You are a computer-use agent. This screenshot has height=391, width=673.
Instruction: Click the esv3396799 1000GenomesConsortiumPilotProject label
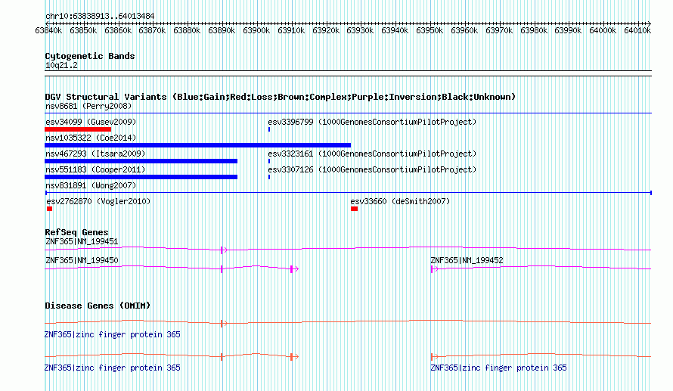tap(372, 122)
